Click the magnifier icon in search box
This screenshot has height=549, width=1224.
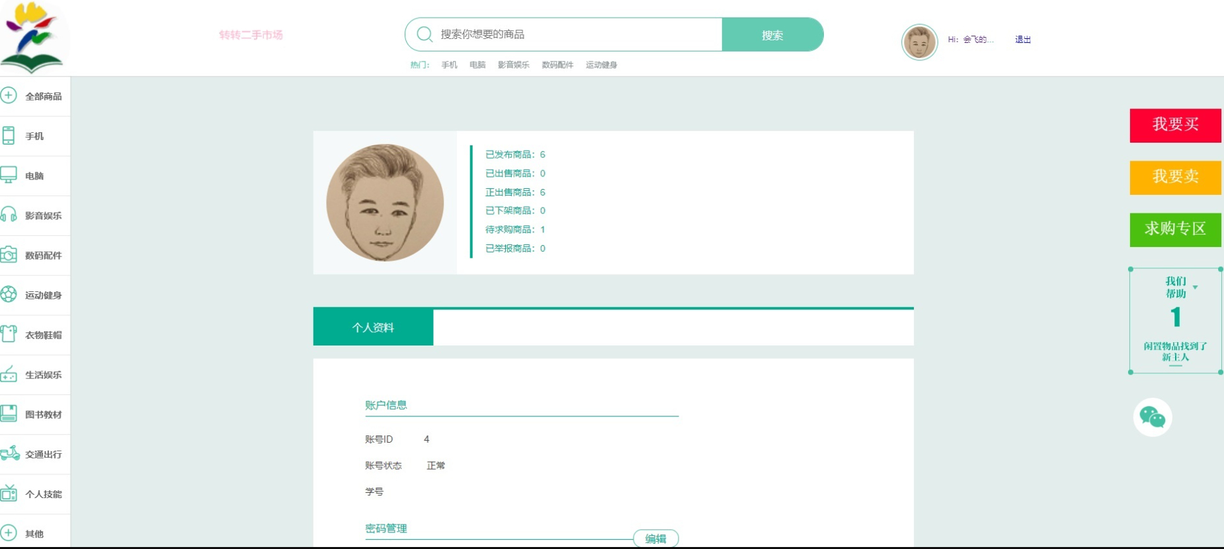tap(425, 34)
